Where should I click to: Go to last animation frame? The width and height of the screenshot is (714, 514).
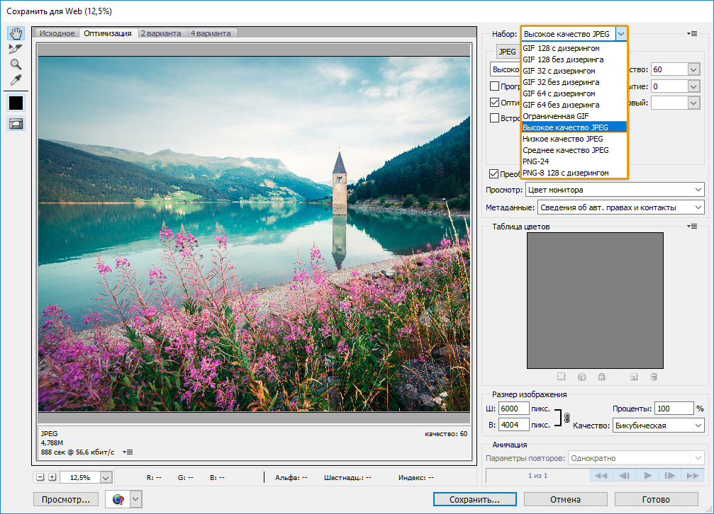click(693, 475)
